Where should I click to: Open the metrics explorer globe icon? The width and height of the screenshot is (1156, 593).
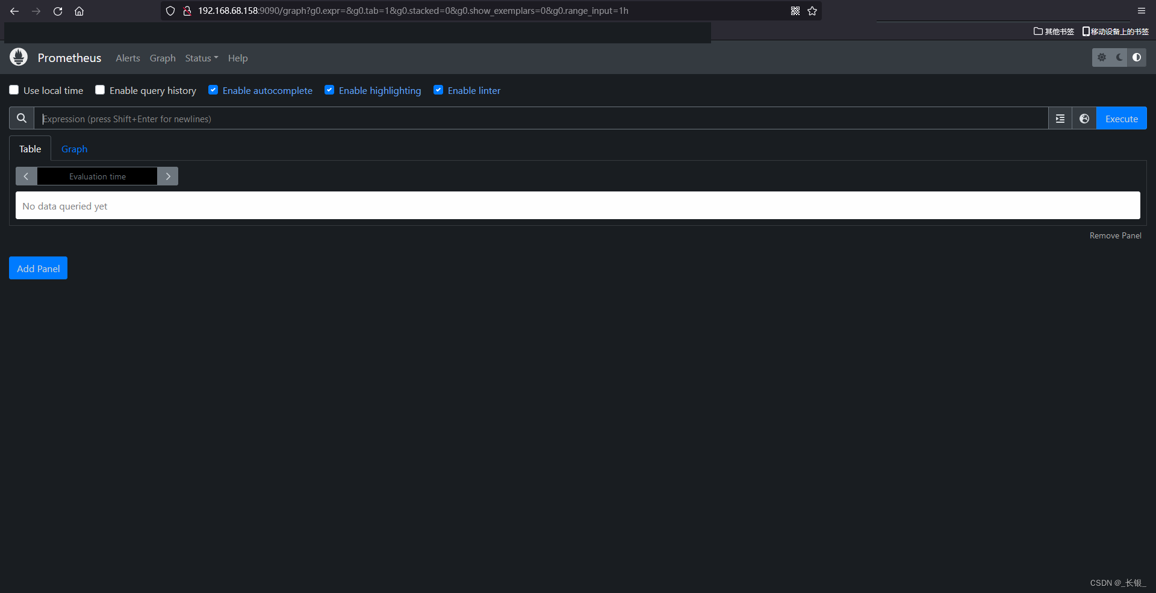(x=1084, y=119)
